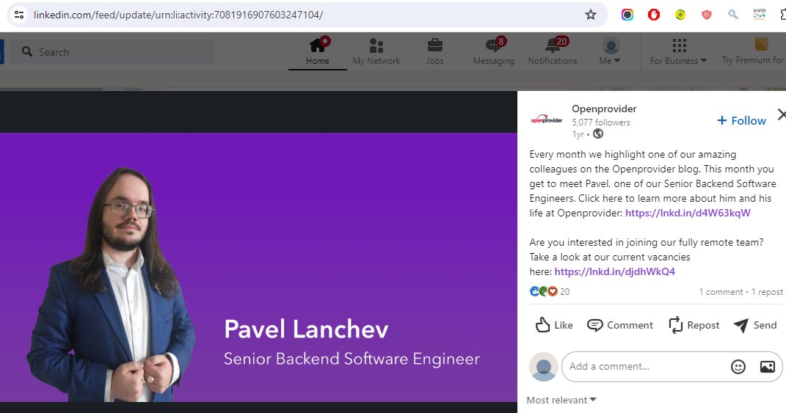Open the lnkd.in/d4W63kqW link
Screen dimensions: 786x413
[x=688, y=213]
